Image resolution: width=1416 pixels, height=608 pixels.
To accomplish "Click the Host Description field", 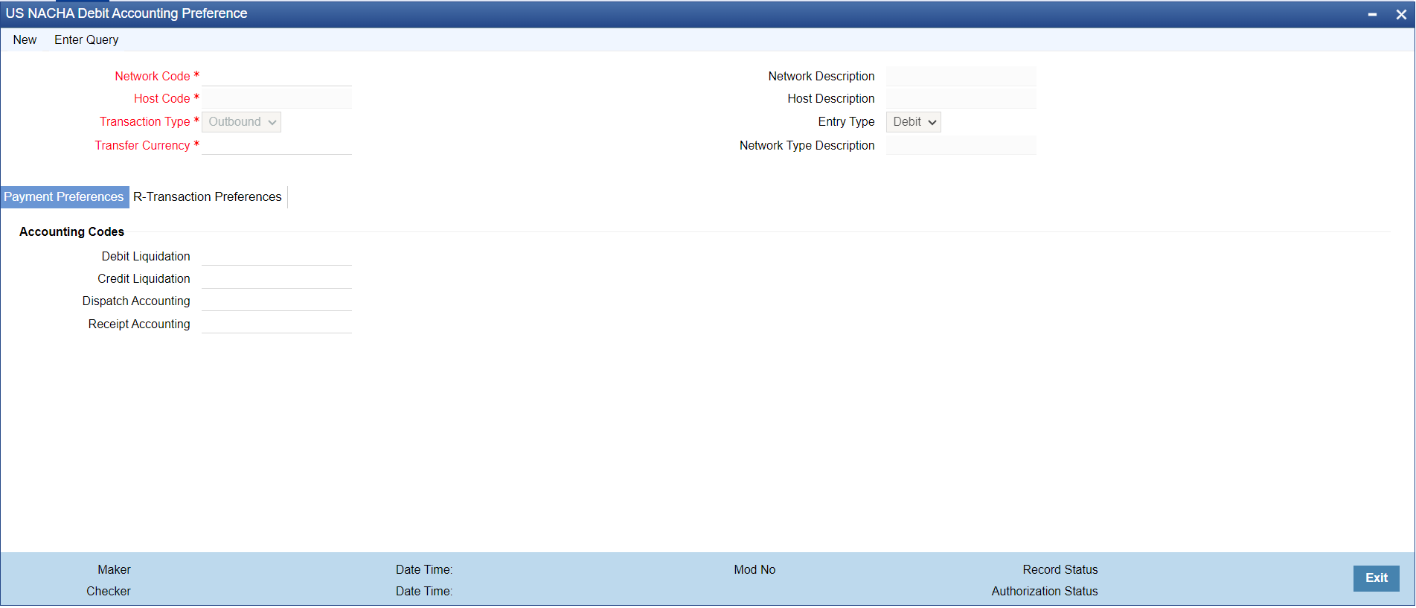I will [961, 98].
